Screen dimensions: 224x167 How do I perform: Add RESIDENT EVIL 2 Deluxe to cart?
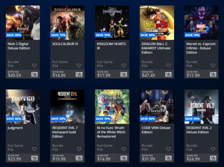(213, 158)
